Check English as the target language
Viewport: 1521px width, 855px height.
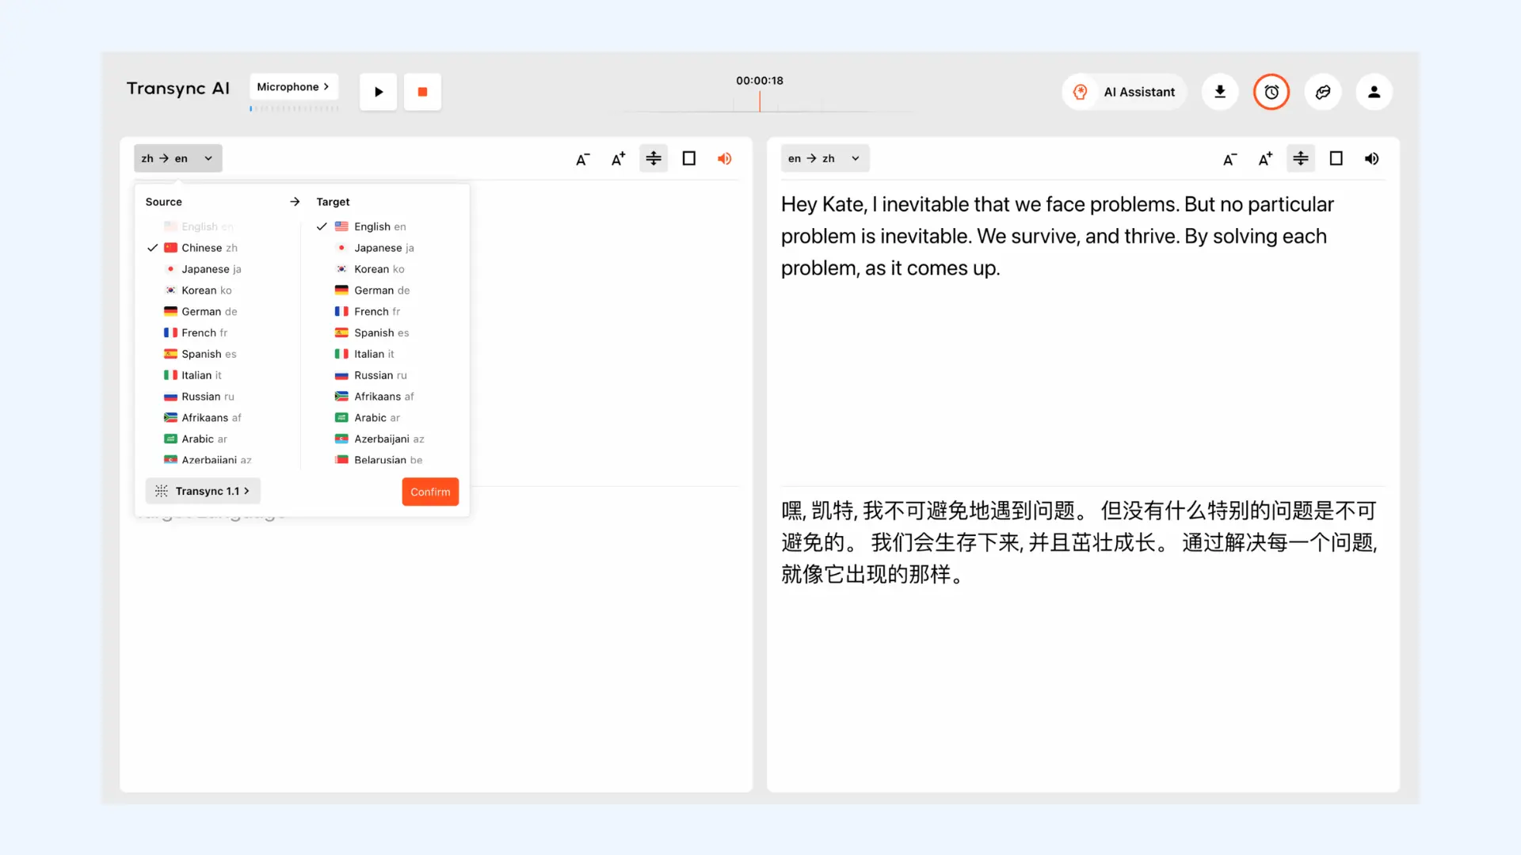(377, 226)
